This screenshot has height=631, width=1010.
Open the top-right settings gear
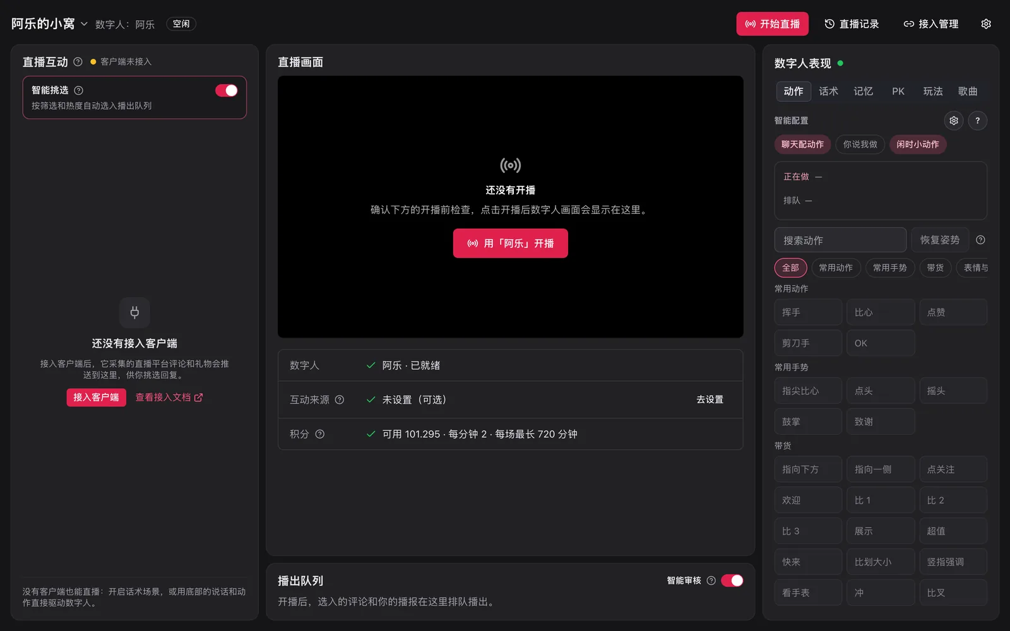986,24
